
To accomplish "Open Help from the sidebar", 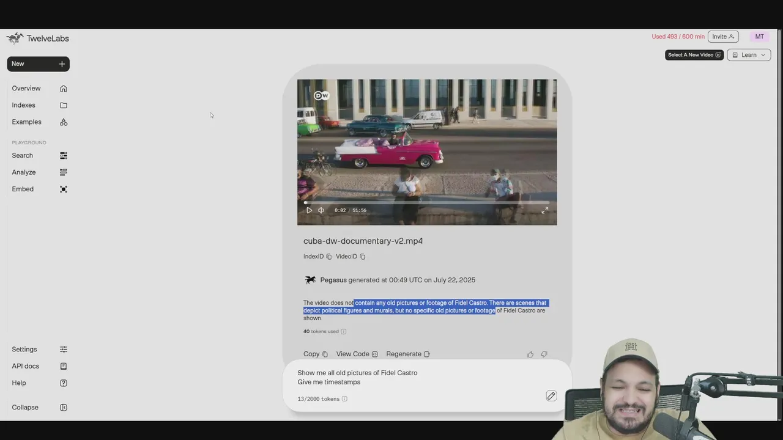I will click(39, 383).
